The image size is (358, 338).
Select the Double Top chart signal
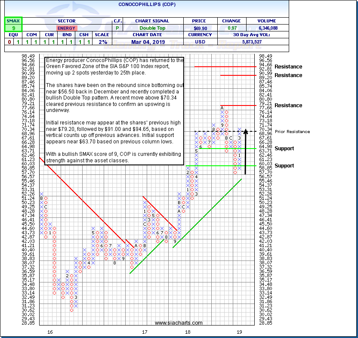[x=152, y=28]
